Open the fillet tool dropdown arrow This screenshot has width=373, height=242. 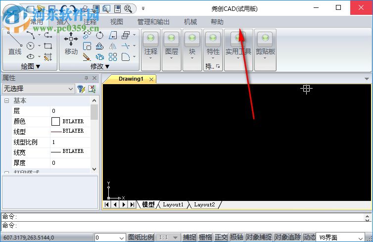pyautogui.click(x=135, y=56)
